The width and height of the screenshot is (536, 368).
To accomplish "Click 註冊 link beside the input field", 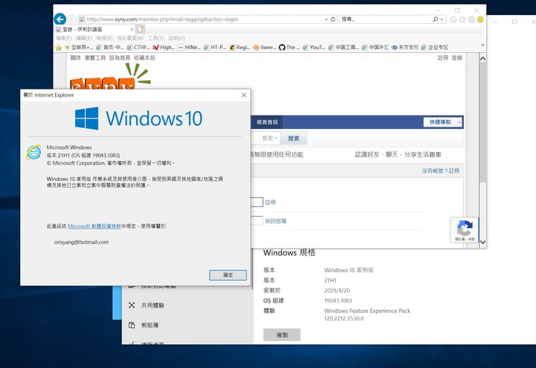I will coord(270,202).
